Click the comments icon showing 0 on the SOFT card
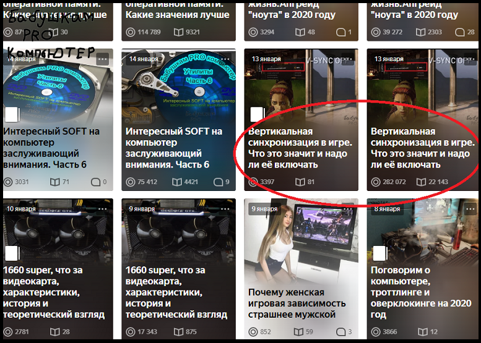Screen dimensions: 481x343 pos(96,182)
